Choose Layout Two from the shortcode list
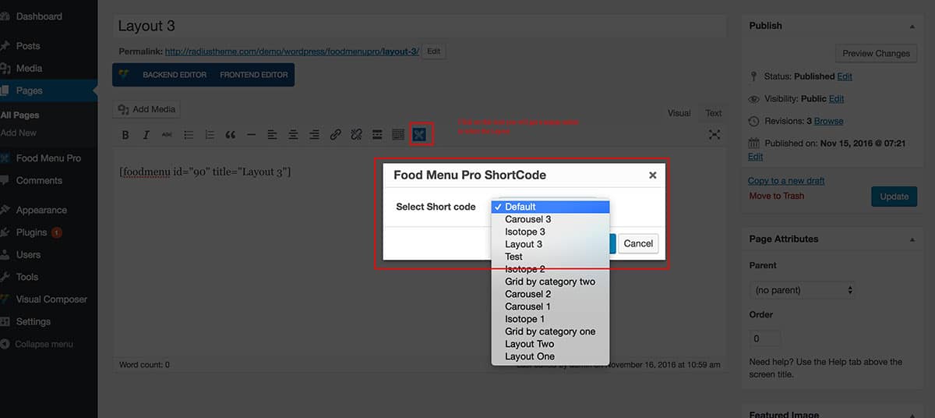 pos(550,344)
